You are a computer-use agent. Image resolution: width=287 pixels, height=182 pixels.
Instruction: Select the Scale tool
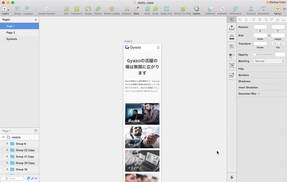pos(155,11)
